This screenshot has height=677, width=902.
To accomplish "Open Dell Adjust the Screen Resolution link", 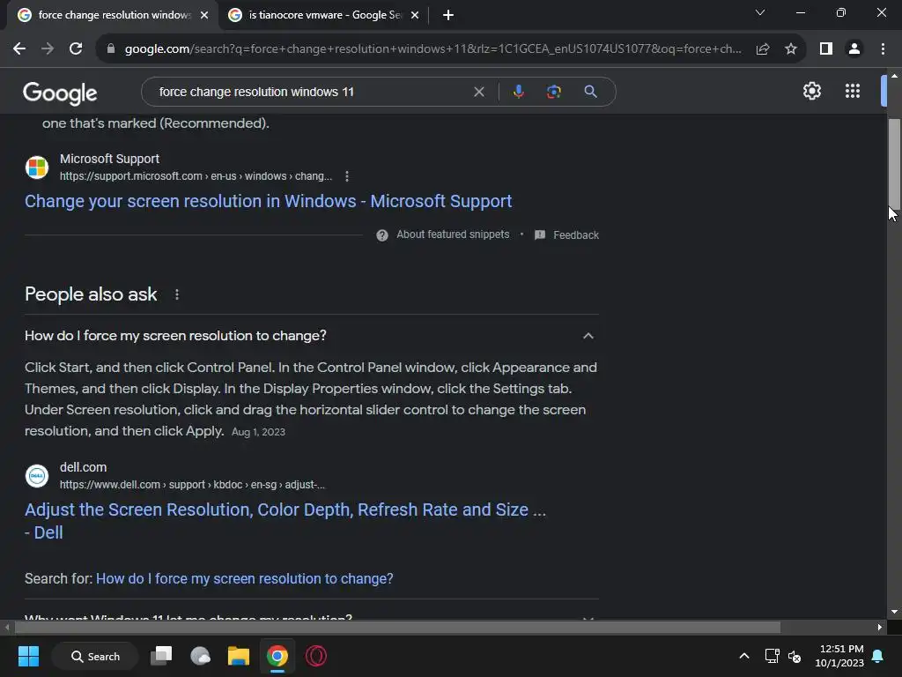I will pyautogui.click(x=285, y=521).
